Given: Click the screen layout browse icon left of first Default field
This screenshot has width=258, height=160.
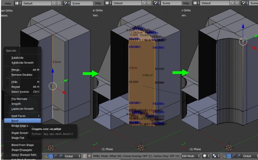Looking at the screenshot, I should (x=18, y=3).
